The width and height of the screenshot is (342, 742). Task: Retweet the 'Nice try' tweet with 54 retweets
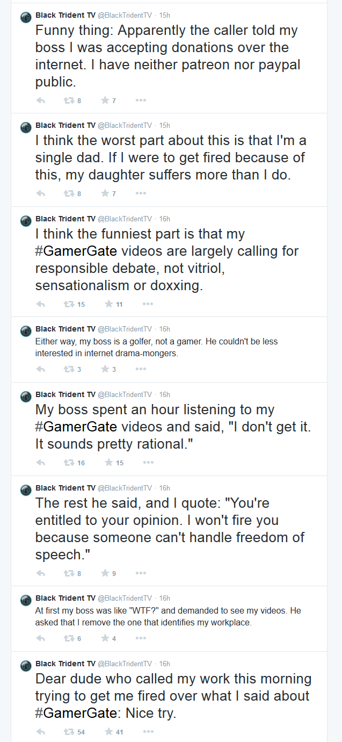(x=69, y=732)
